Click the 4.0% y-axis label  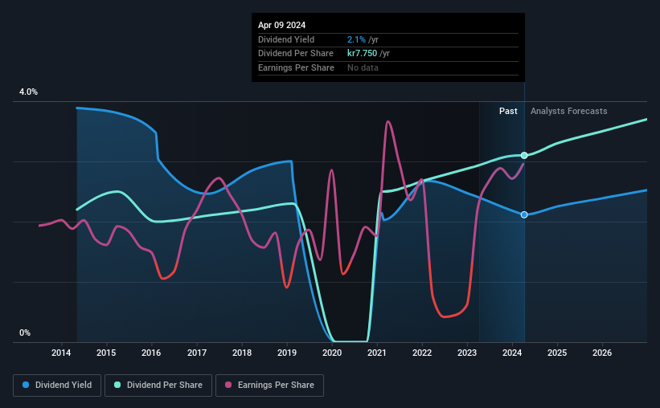tap(28, 92)
